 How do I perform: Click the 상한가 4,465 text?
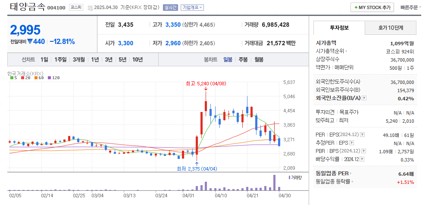pyautogui.click(x=198, y=25)
